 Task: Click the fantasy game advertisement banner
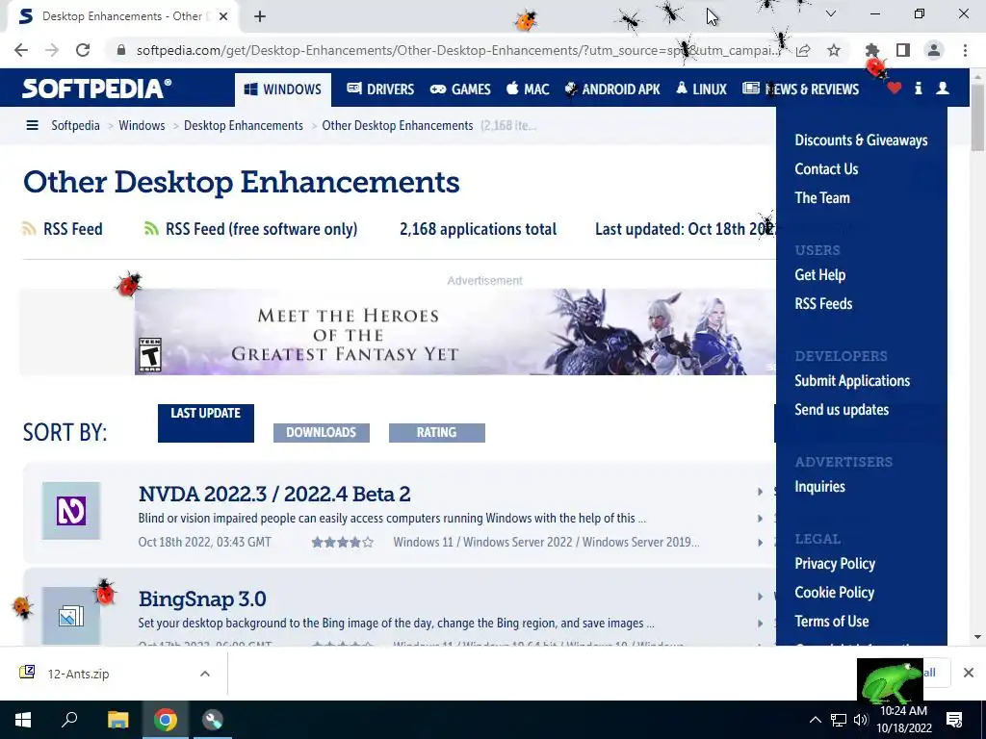tap(455, 332)
